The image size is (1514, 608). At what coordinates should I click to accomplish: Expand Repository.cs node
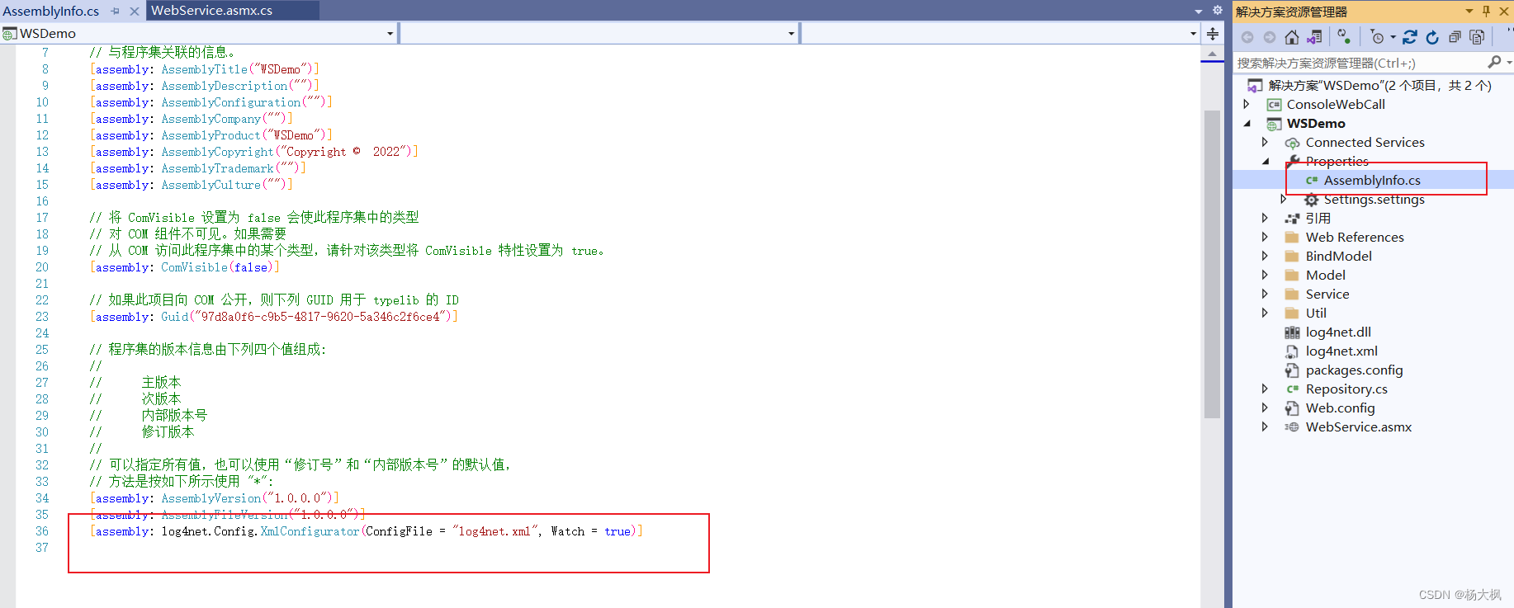point(1265,389)
